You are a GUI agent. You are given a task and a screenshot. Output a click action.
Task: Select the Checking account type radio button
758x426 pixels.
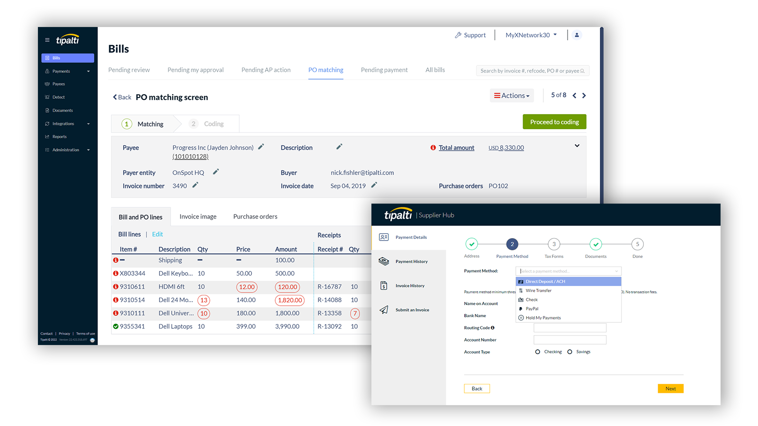click(x=538, y=352)
